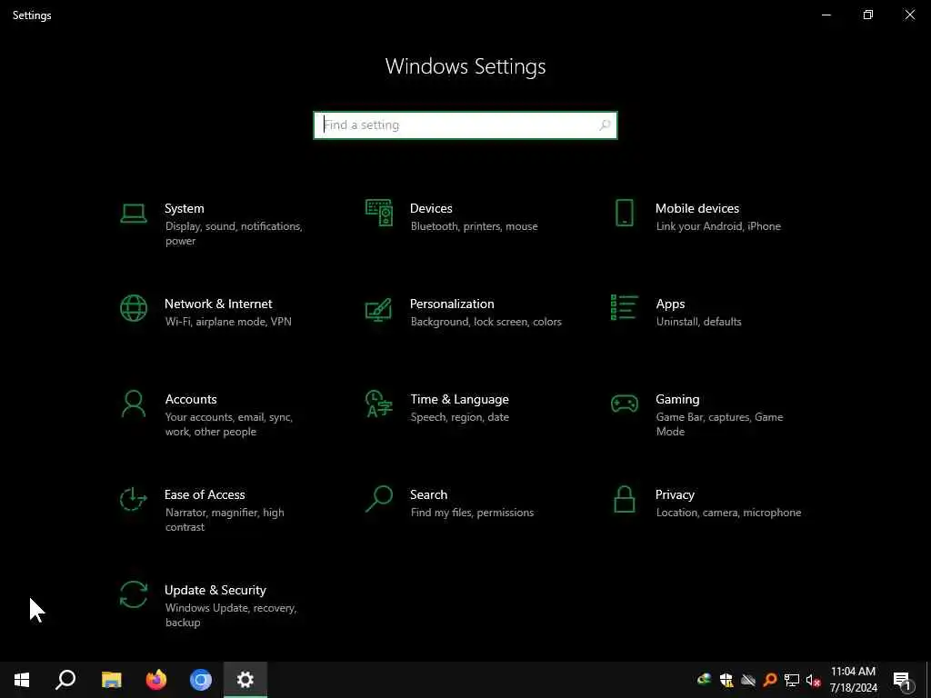
Task: Select the Mobile devices phone icon
Action: point(624,213)
